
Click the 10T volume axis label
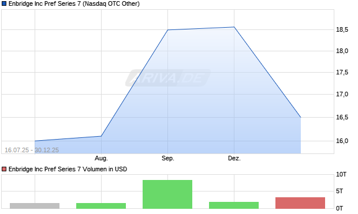click(x=341, y=175)
